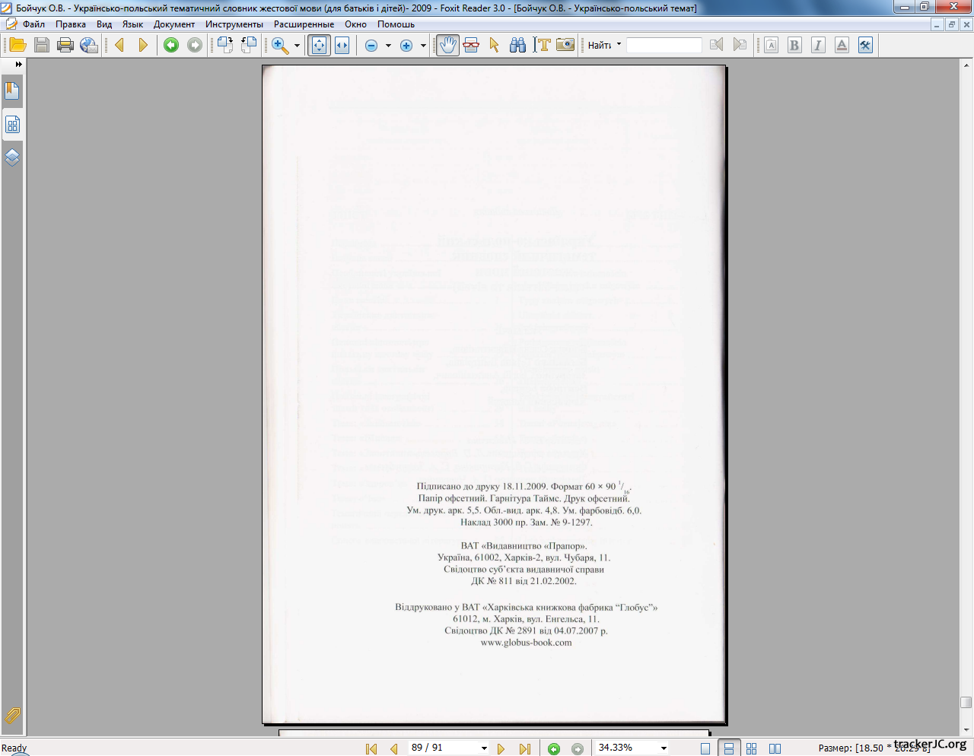
Task: Click the Open file folder icon
Action: tap(18, 46)
